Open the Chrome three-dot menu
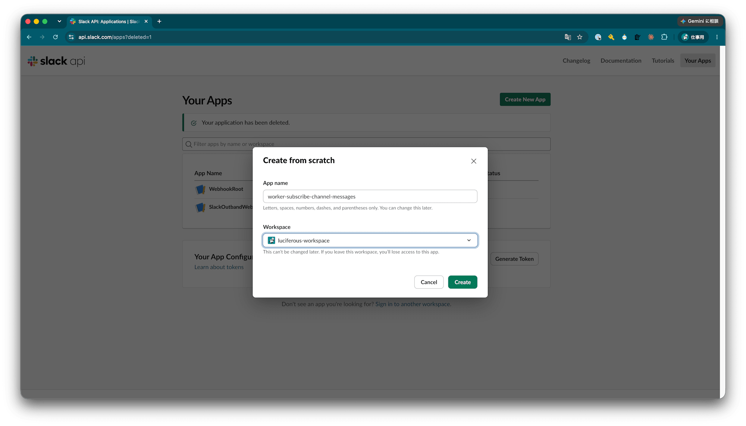The height and width of the screenshot is (426, 746). click(x=717, y=37)
